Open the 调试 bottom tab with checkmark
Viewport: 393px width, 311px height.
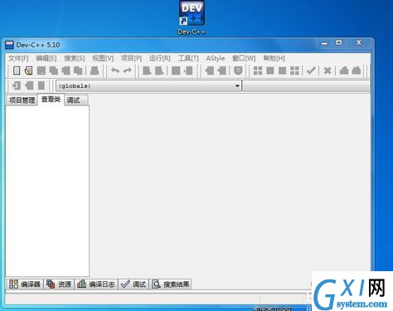pos(133,284)
